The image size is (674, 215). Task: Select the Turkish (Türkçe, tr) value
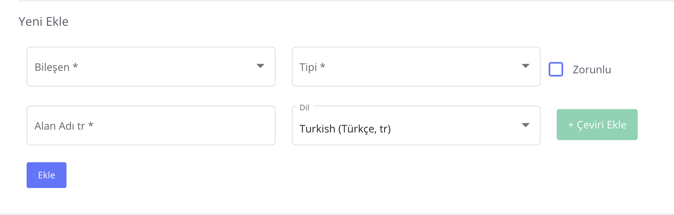tap(345, 129)
